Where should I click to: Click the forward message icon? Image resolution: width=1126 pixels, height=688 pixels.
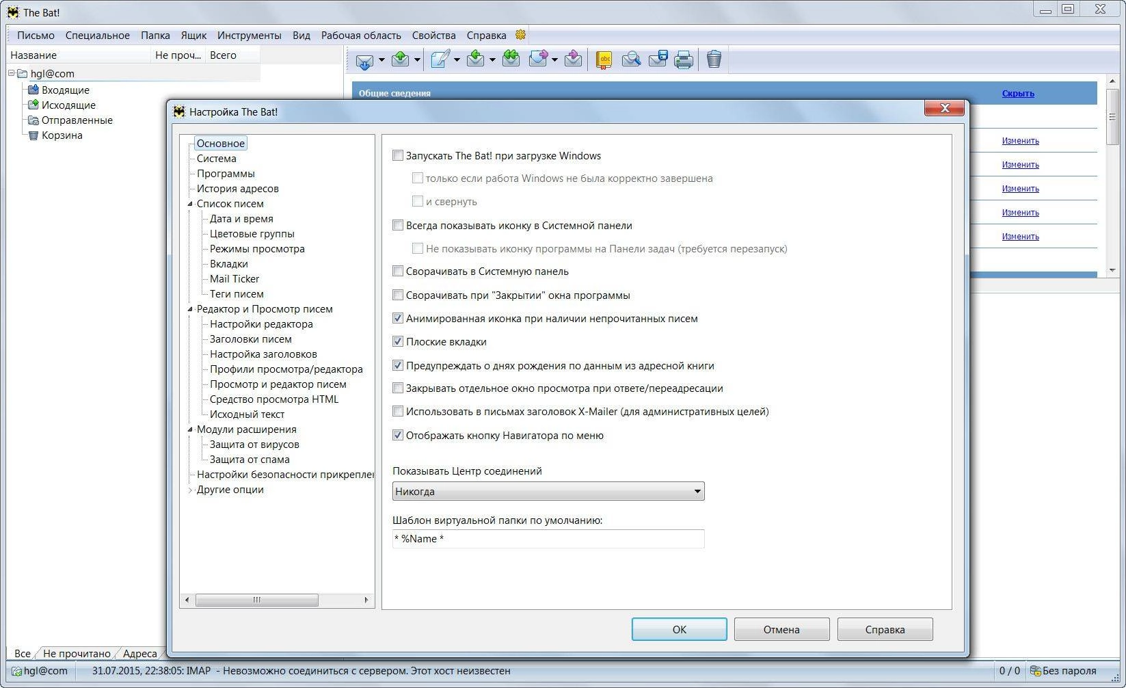(x=539, y=59)
